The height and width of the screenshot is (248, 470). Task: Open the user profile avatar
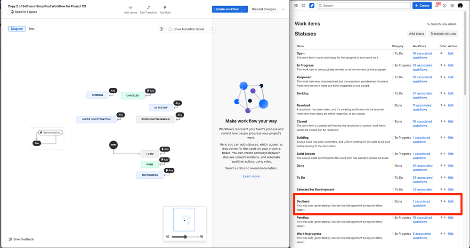point(460,5)
